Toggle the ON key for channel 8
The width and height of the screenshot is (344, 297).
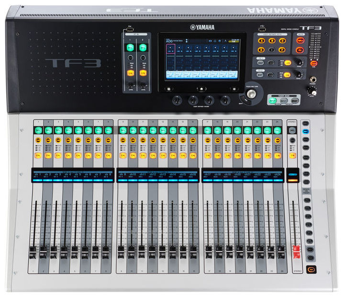coord(108,156)
